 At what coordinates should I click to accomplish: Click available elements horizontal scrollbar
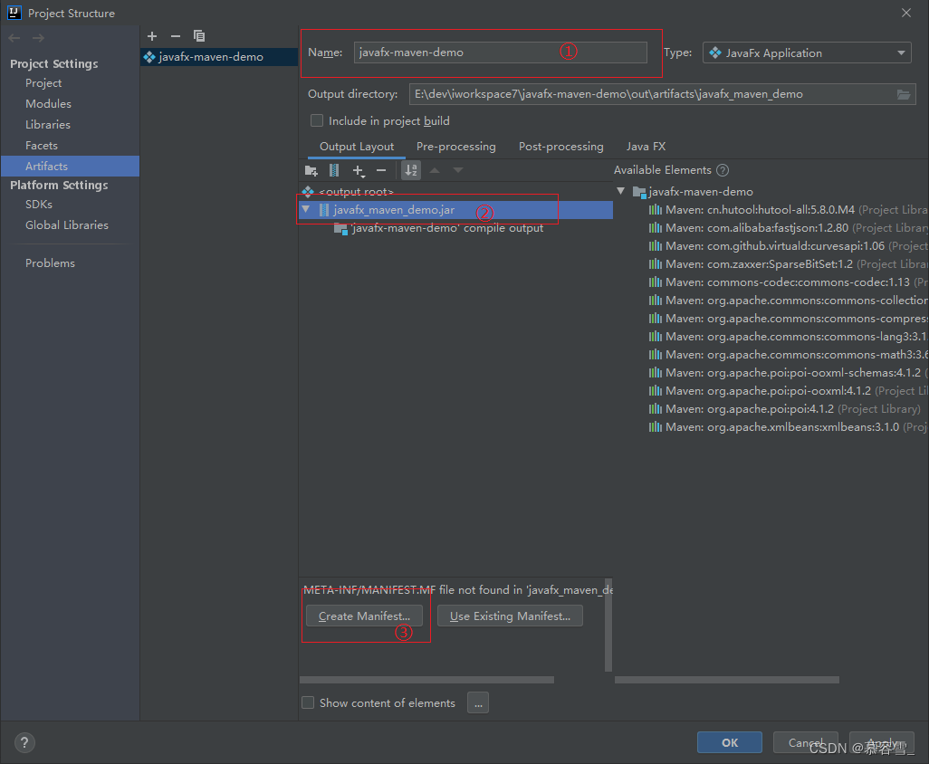(727, 680)
